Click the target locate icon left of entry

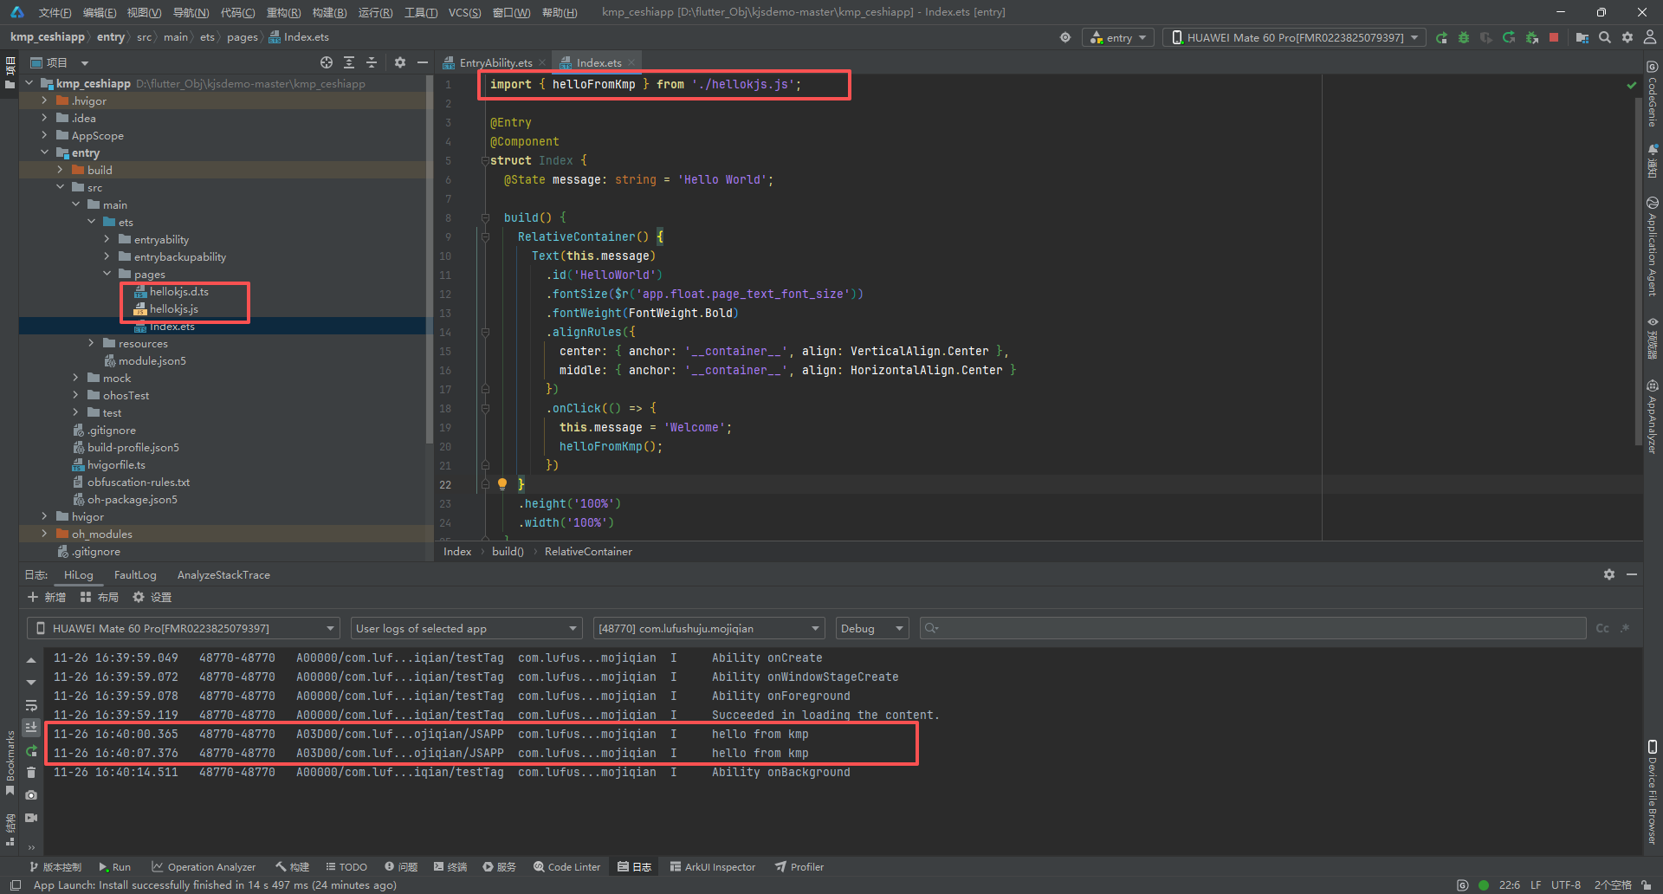(1065, 37)
